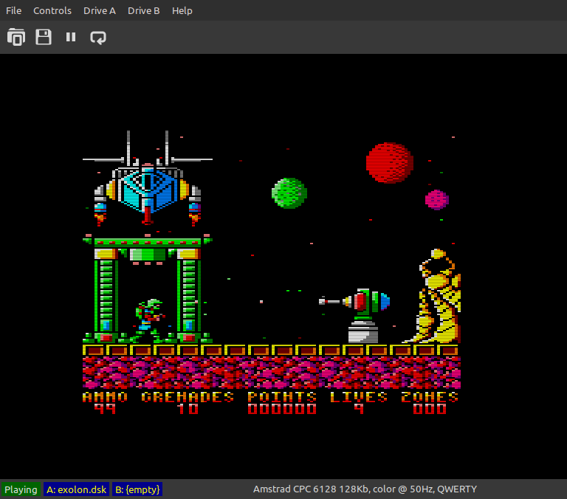
Task: Pause the emulator with the pause icon
Action: coord(71,37)
